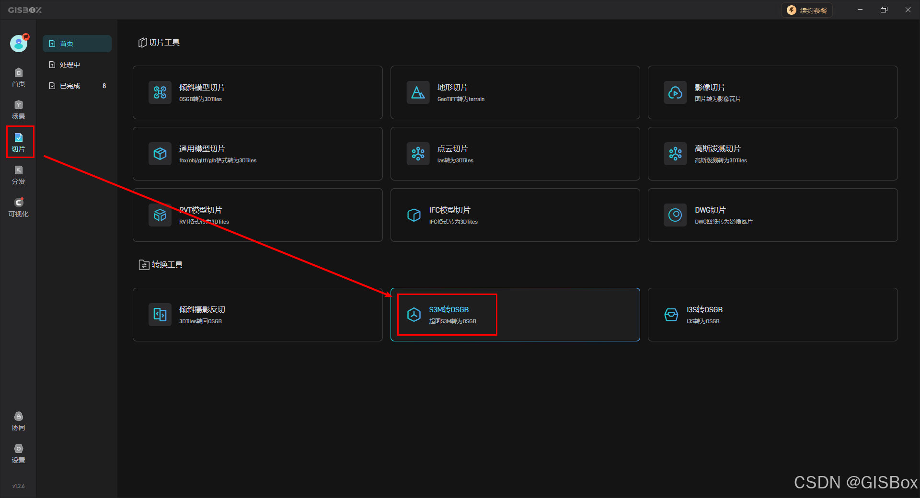Open the 通用模型切片 tool card

258,154
